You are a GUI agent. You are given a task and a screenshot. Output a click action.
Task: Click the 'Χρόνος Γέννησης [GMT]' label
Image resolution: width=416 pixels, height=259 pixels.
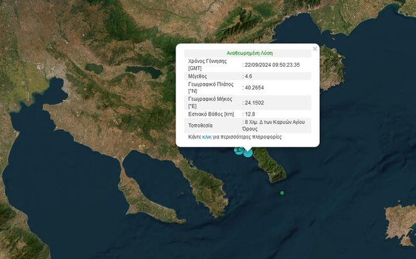tap(207, 65)
